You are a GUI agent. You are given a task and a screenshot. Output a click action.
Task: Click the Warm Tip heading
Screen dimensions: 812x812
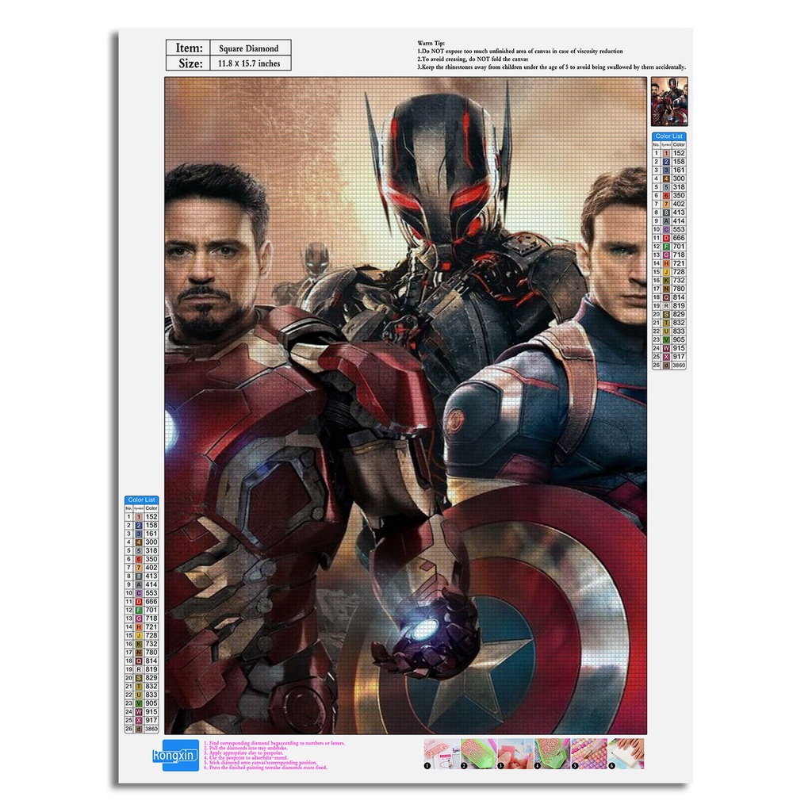click(431, 43)
